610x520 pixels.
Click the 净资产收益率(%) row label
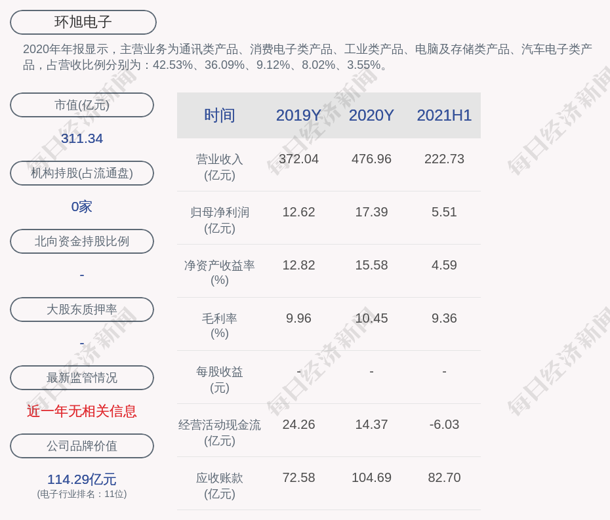(220, 273)
